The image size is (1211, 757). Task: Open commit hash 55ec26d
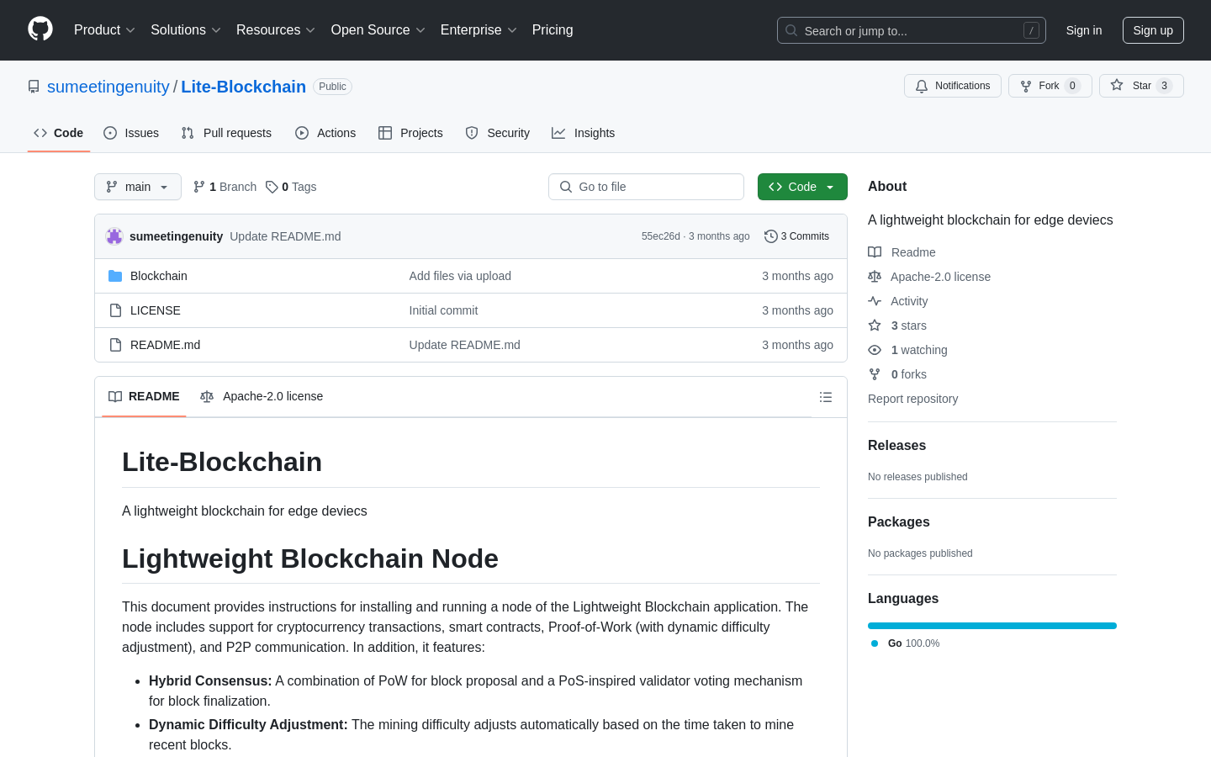coord(661,236)
